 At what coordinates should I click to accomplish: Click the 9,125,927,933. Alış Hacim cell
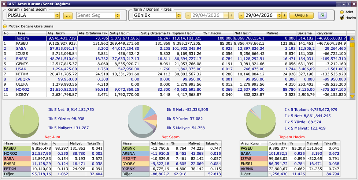(x=62, y=43)
